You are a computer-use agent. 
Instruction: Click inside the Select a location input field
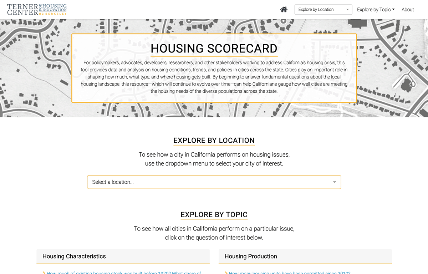click(x=178, y=182)
